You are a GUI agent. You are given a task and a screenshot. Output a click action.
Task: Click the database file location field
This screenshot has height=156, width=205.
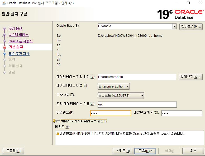coord(137,77)
